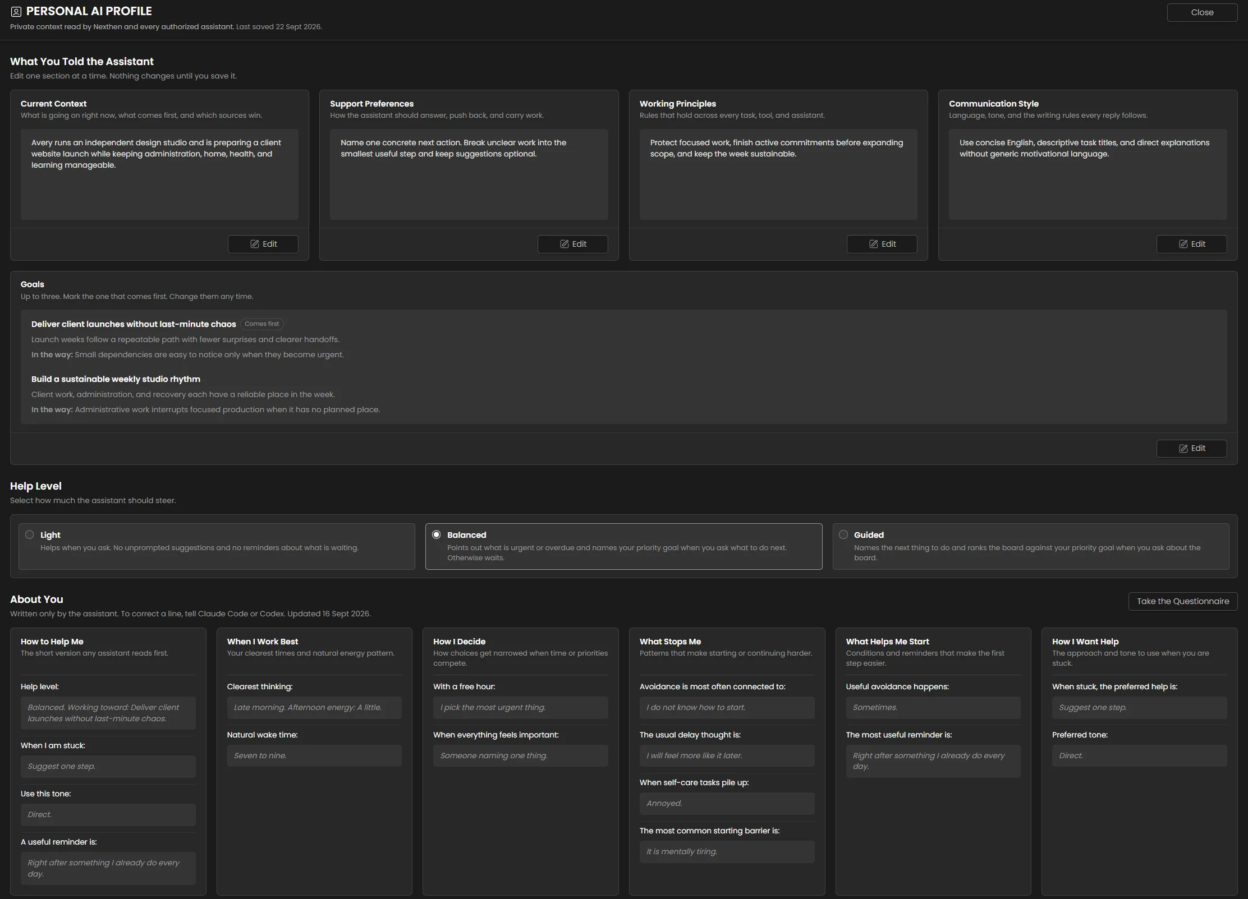The height and width of the screenshot is (899, 1248).
Task: Click the pencil icon in Support Preferences Edit
Action: pos(565,244)
